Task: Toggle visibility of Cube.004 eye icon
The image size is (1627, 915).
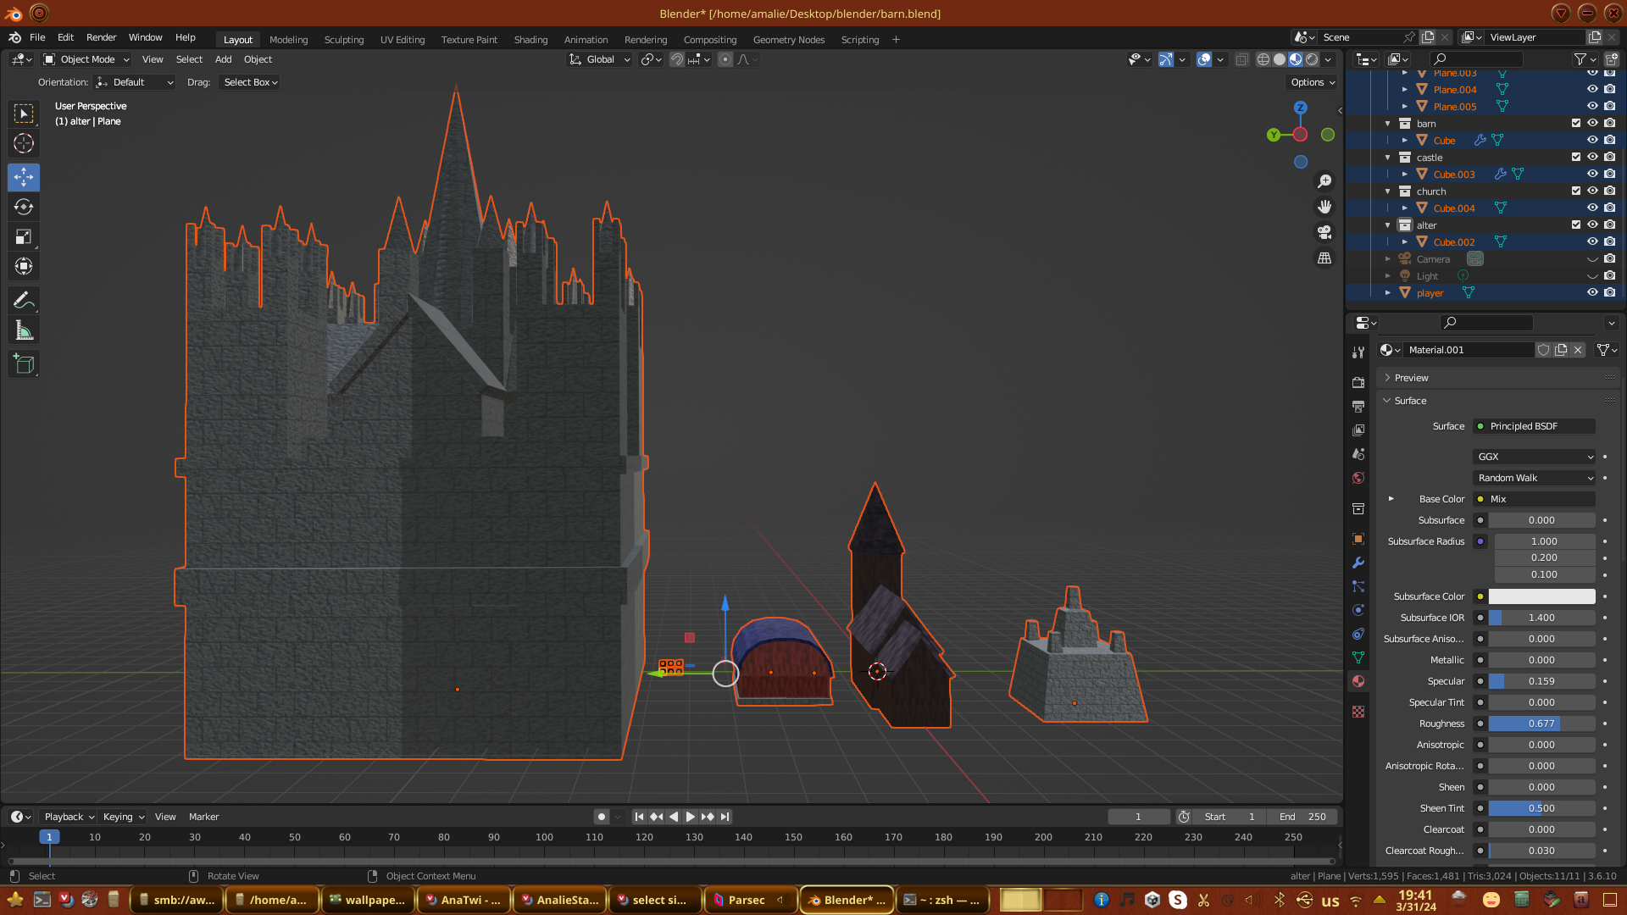Action: click(x=1592, y=208)
